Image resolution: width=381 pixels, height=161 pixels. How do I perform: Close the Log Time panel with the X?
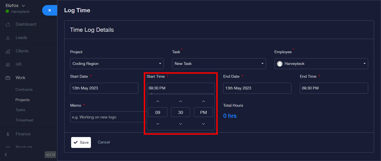click(50, 10)
